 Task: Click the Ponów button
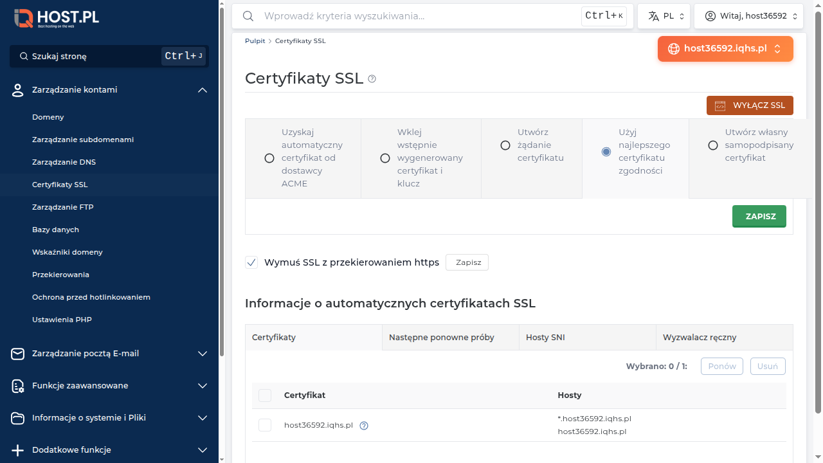coord(722,366)
